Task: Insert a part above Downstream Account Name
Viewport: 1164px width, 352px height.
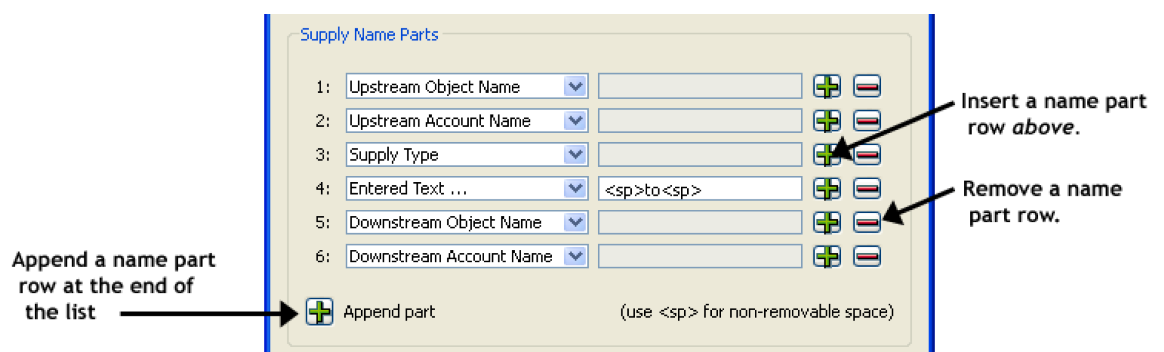Action: click(826, 256)
